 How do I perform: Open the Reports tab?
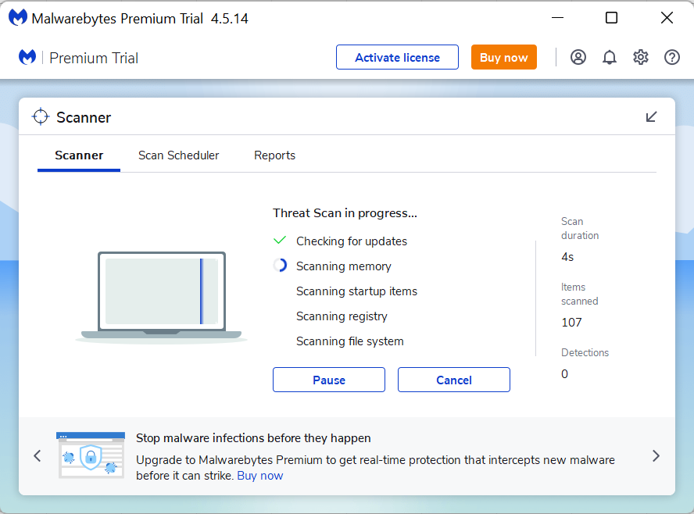point(274,155)
